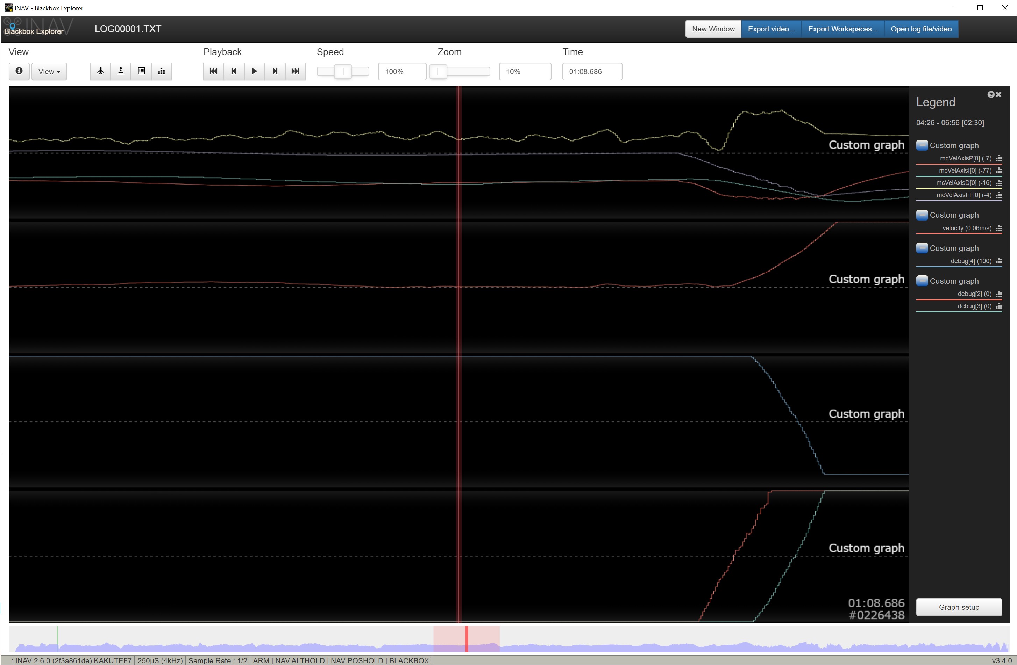Click Open log file/video button
Screen dimensions: 1017x665
(x=921, y=29)
